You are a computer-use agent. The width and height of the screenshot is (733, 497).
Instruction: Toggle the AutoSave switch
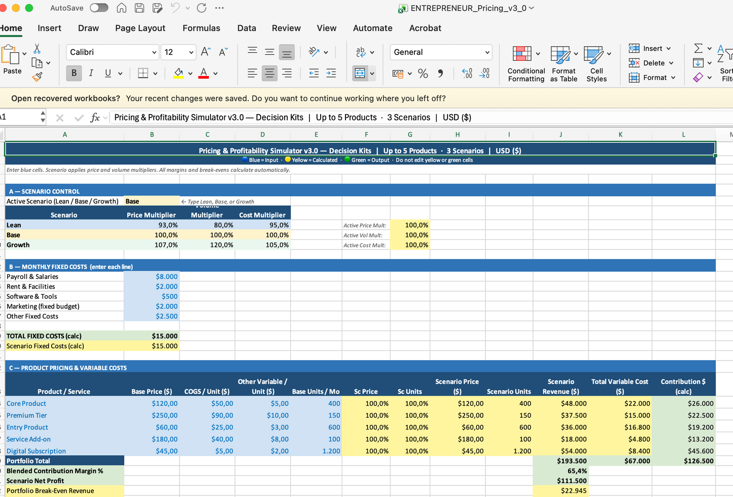(x=99, y=8)
